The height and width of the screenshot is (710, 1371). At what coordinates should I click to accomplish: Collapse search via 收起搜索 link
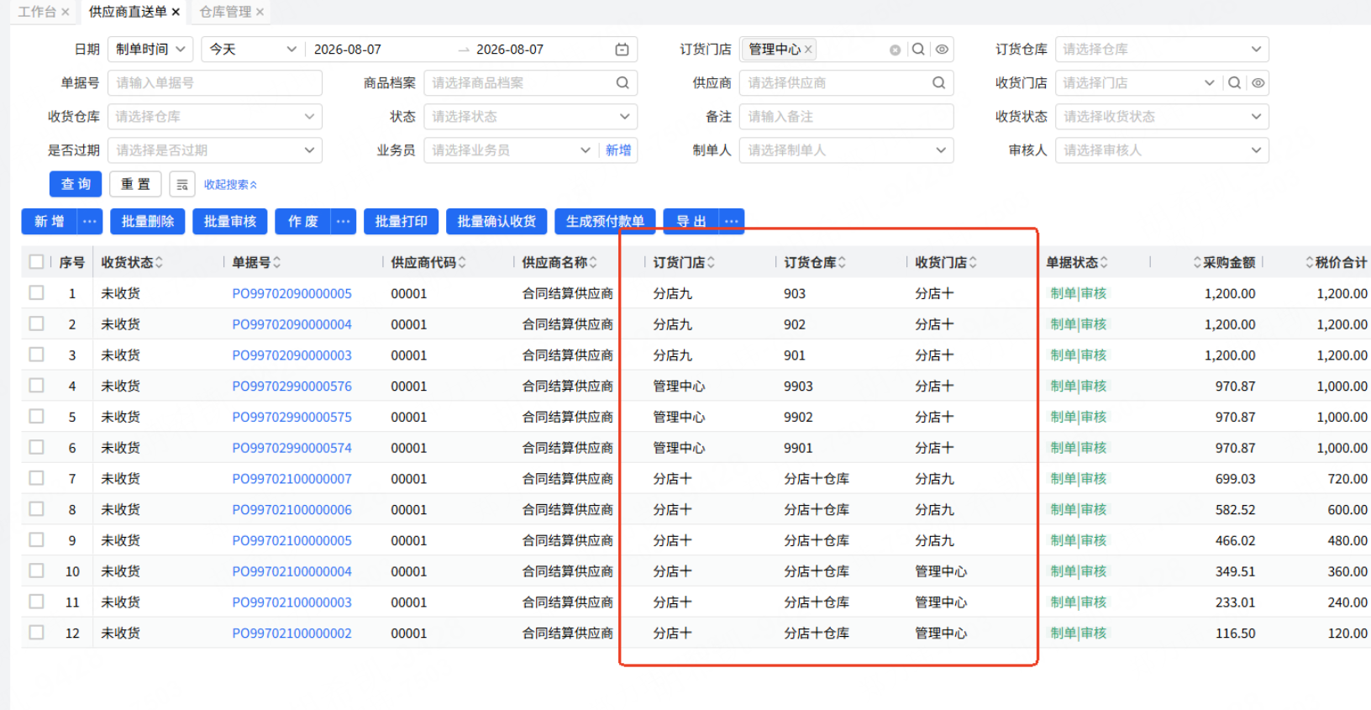coord(230,184)
